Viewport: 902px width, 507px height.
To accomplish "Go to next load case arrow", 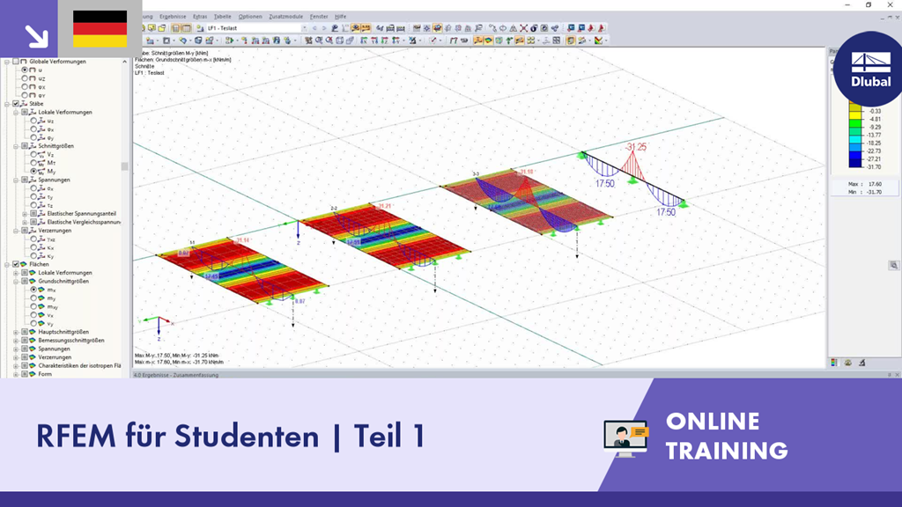I will tap(324, 28).
